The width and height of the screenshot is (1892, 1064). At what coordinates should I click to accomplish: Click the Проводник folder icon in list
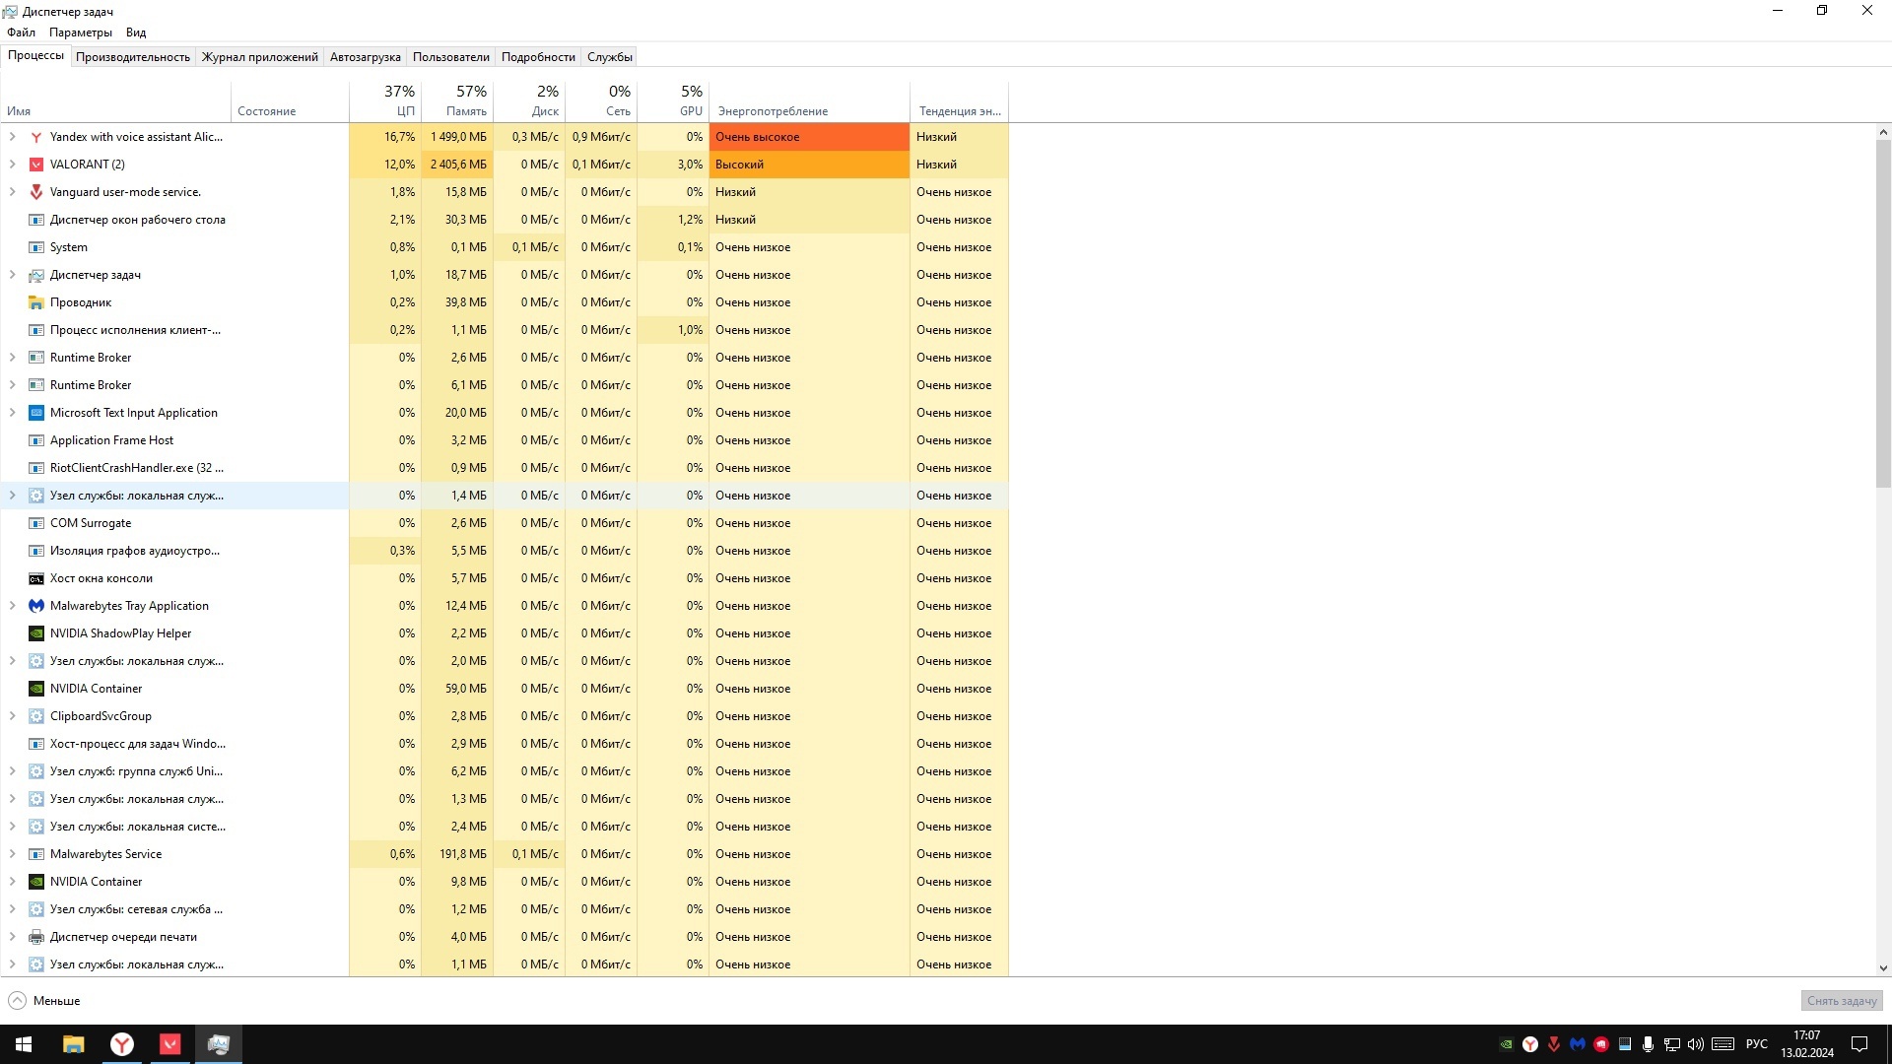coord(36,302)
